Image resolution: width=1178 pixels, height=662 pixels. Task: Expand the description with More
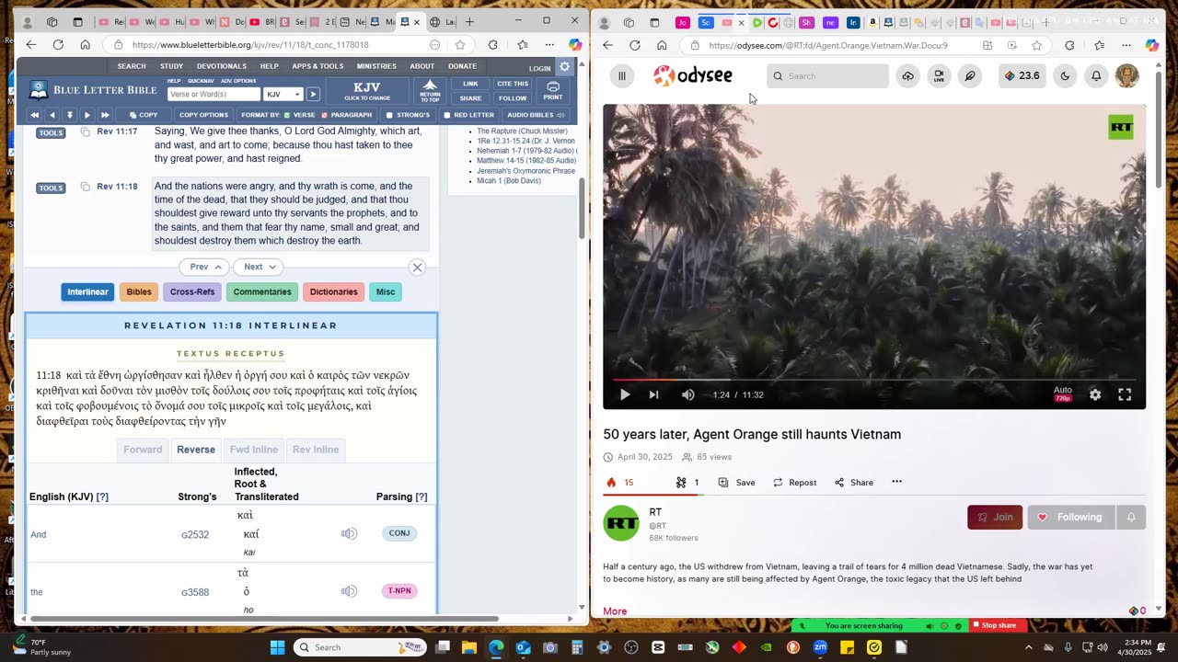[615, 611]
